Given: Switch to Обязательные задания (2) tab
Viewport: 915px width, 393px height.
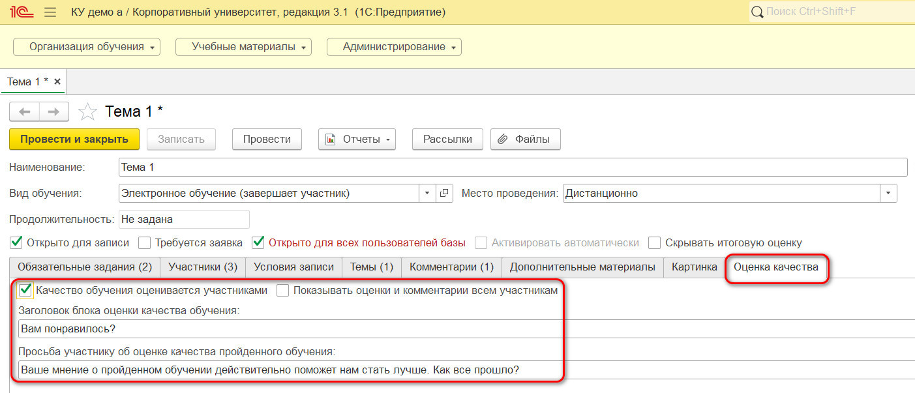Looking at the screenshot, I should (85, 267).
